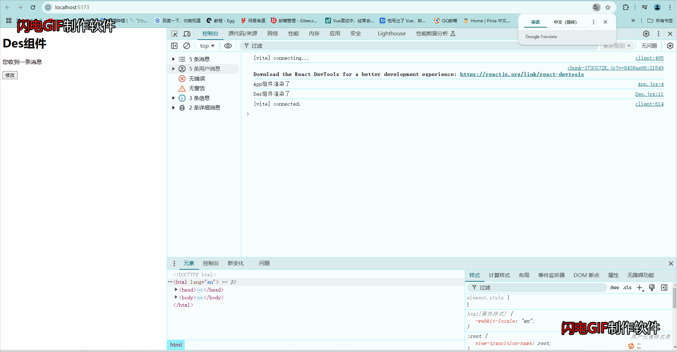Viewport: 677px width, 352px height.
Task: Click the 修改 button on the page
Action: [x=10, y=75]
